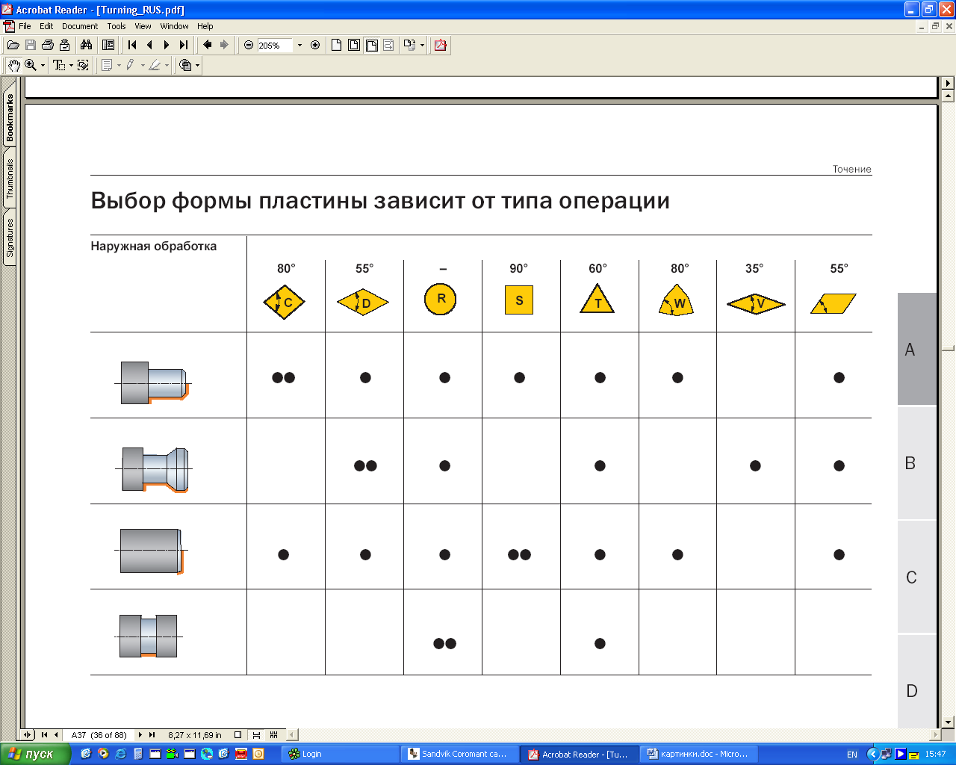Open the Tools menu
The width and height of the screenshot is (956, 765).
coord(117,26)
